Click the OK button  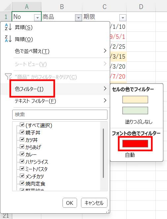[70, 203]
